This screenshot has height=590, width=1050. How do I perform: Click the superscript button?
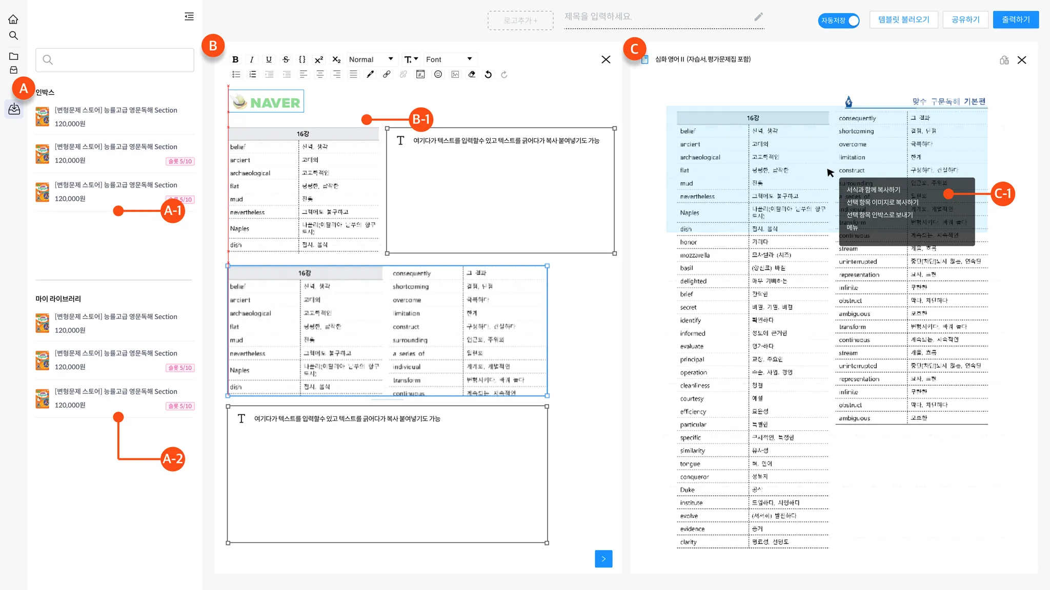coord(319,59)
